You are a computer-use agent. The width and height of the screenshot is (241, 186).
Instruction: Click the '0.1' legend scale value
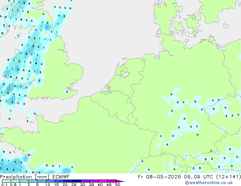pos(4,184)
